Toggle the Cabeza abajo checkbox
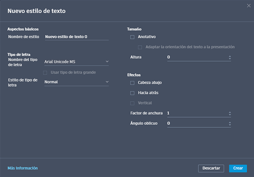Image resolution: width=254 pixels, height=177 pixels. 132,83
